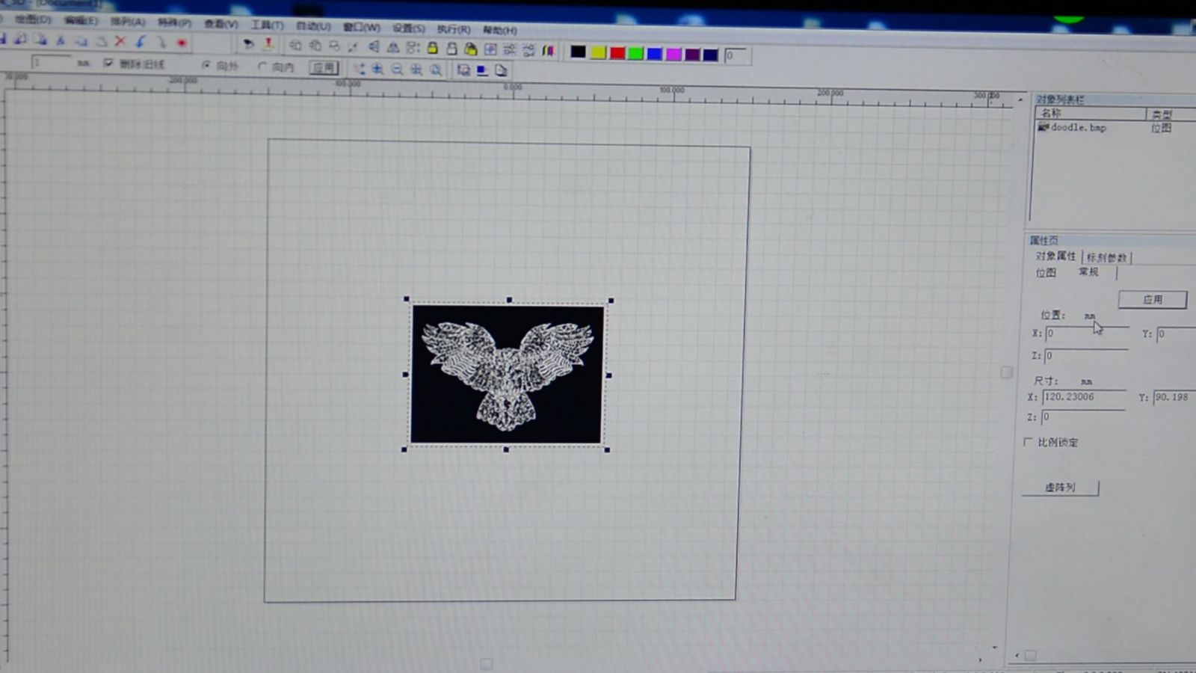Click the first yellow closed padlock icon
The image size is (1196, 673).
point(432,48)
